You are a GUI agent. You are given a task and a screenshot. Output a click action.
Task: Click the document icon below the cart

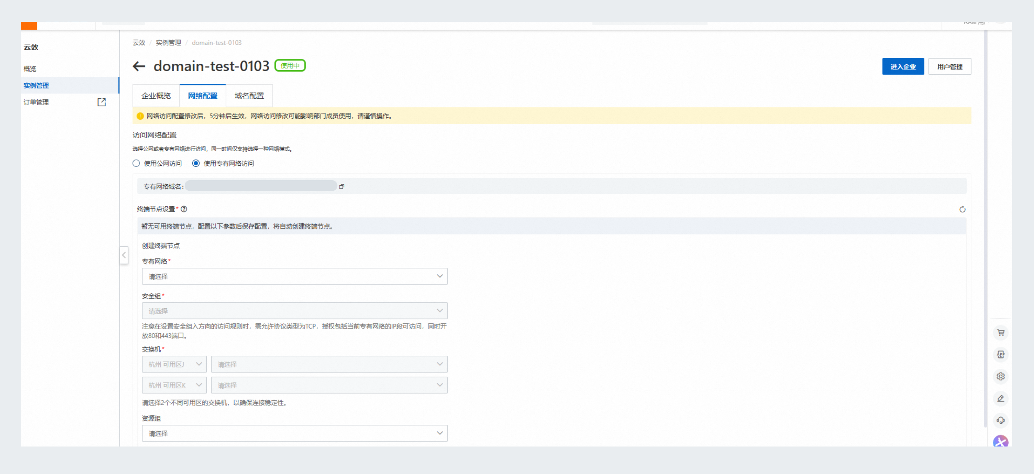[1001, 355]
